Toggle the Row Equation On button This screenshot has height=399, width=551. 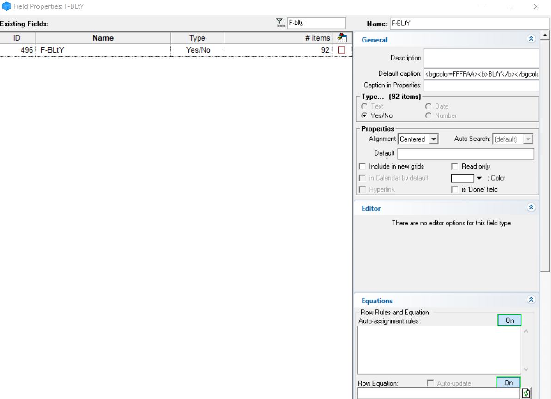pyautogui.click(x=508, y=383)
